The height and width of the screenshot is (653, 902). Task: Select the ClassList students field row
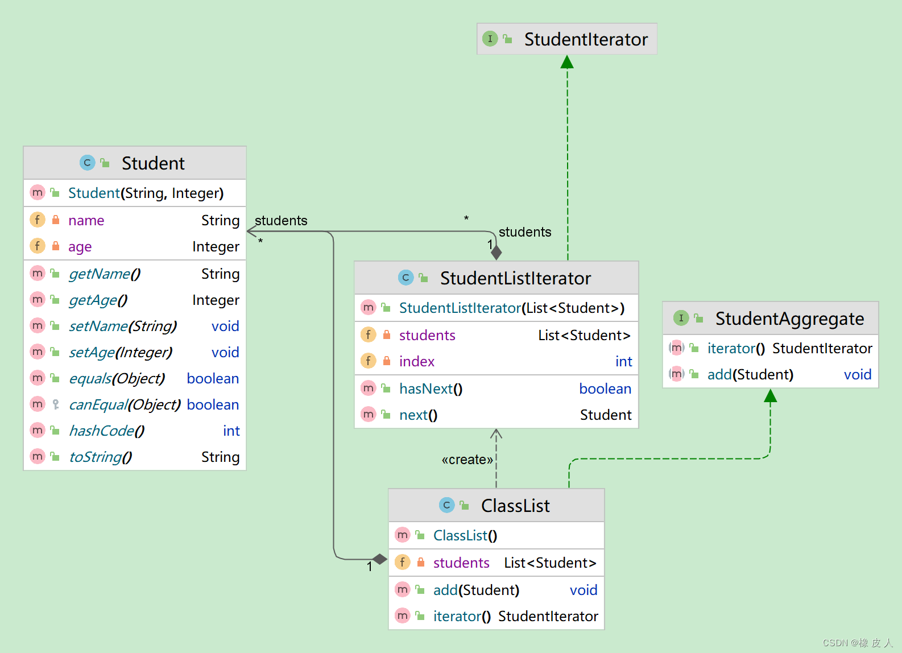[x=496, y=563]
